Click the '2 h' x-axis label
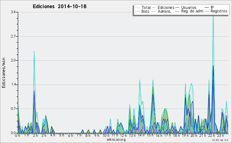 (35, 136)
